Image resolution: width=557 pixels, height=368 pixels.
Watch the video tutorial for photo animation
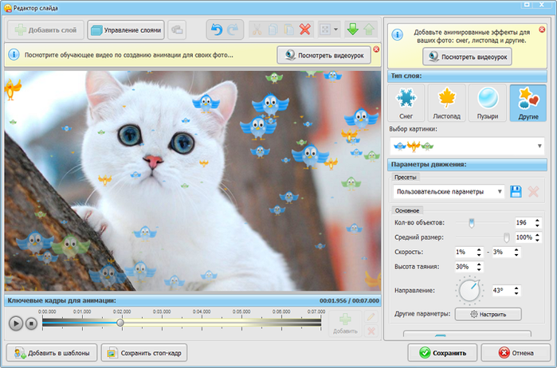tap(324, 56)
